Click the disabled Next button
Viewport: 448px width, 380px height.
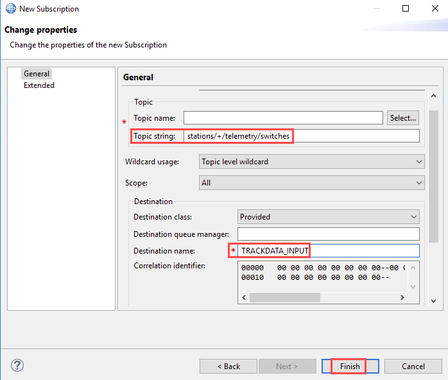(287, 367)
